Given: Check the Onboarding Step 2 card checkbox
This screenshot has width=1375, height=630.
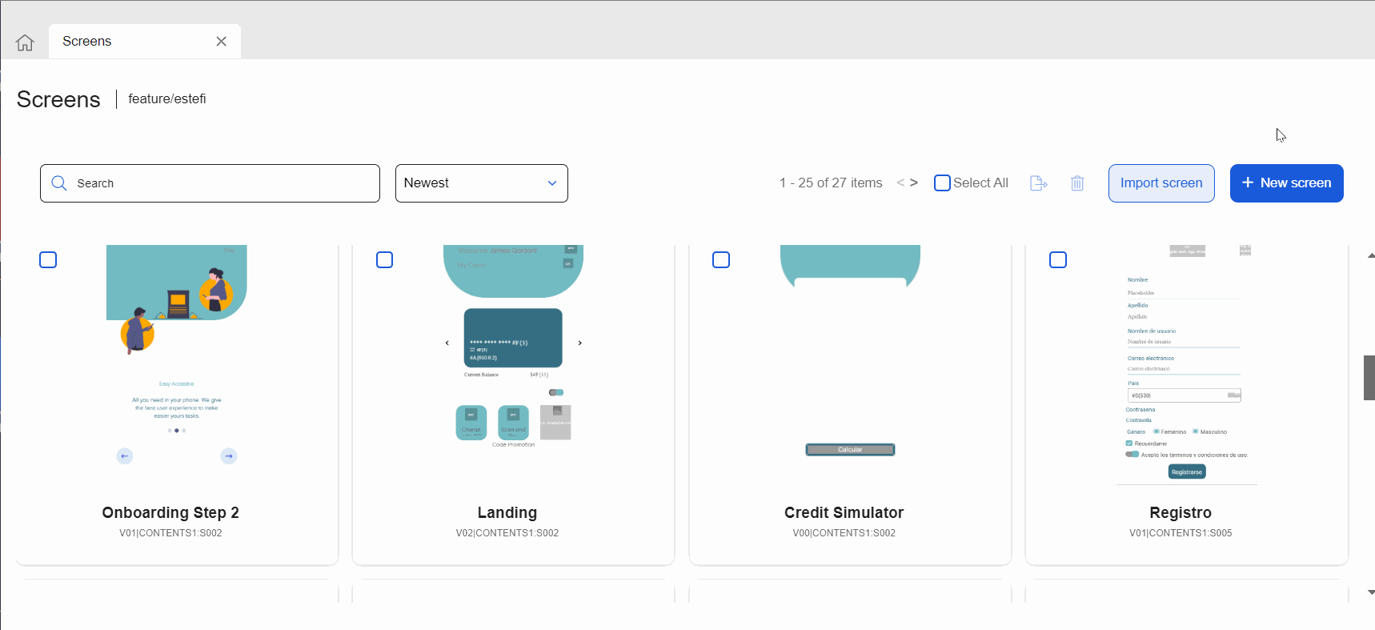Looking at the screenshot, I should tap(48, 260).
